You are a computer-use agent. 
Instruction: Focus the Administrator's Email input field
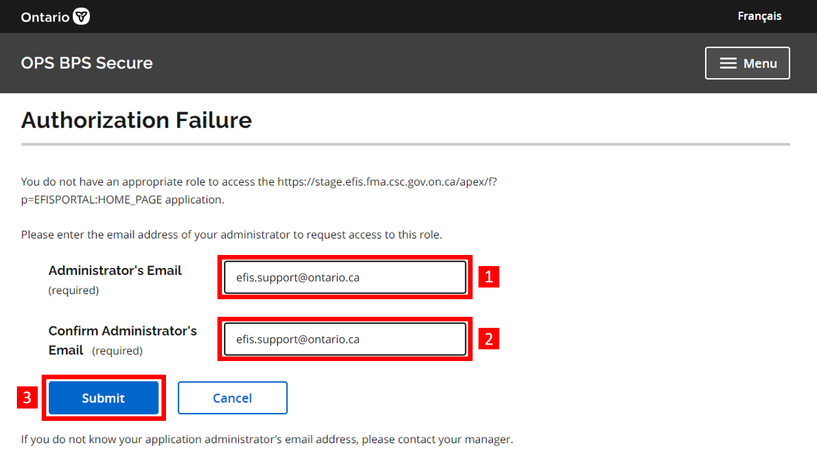[345, 278]
